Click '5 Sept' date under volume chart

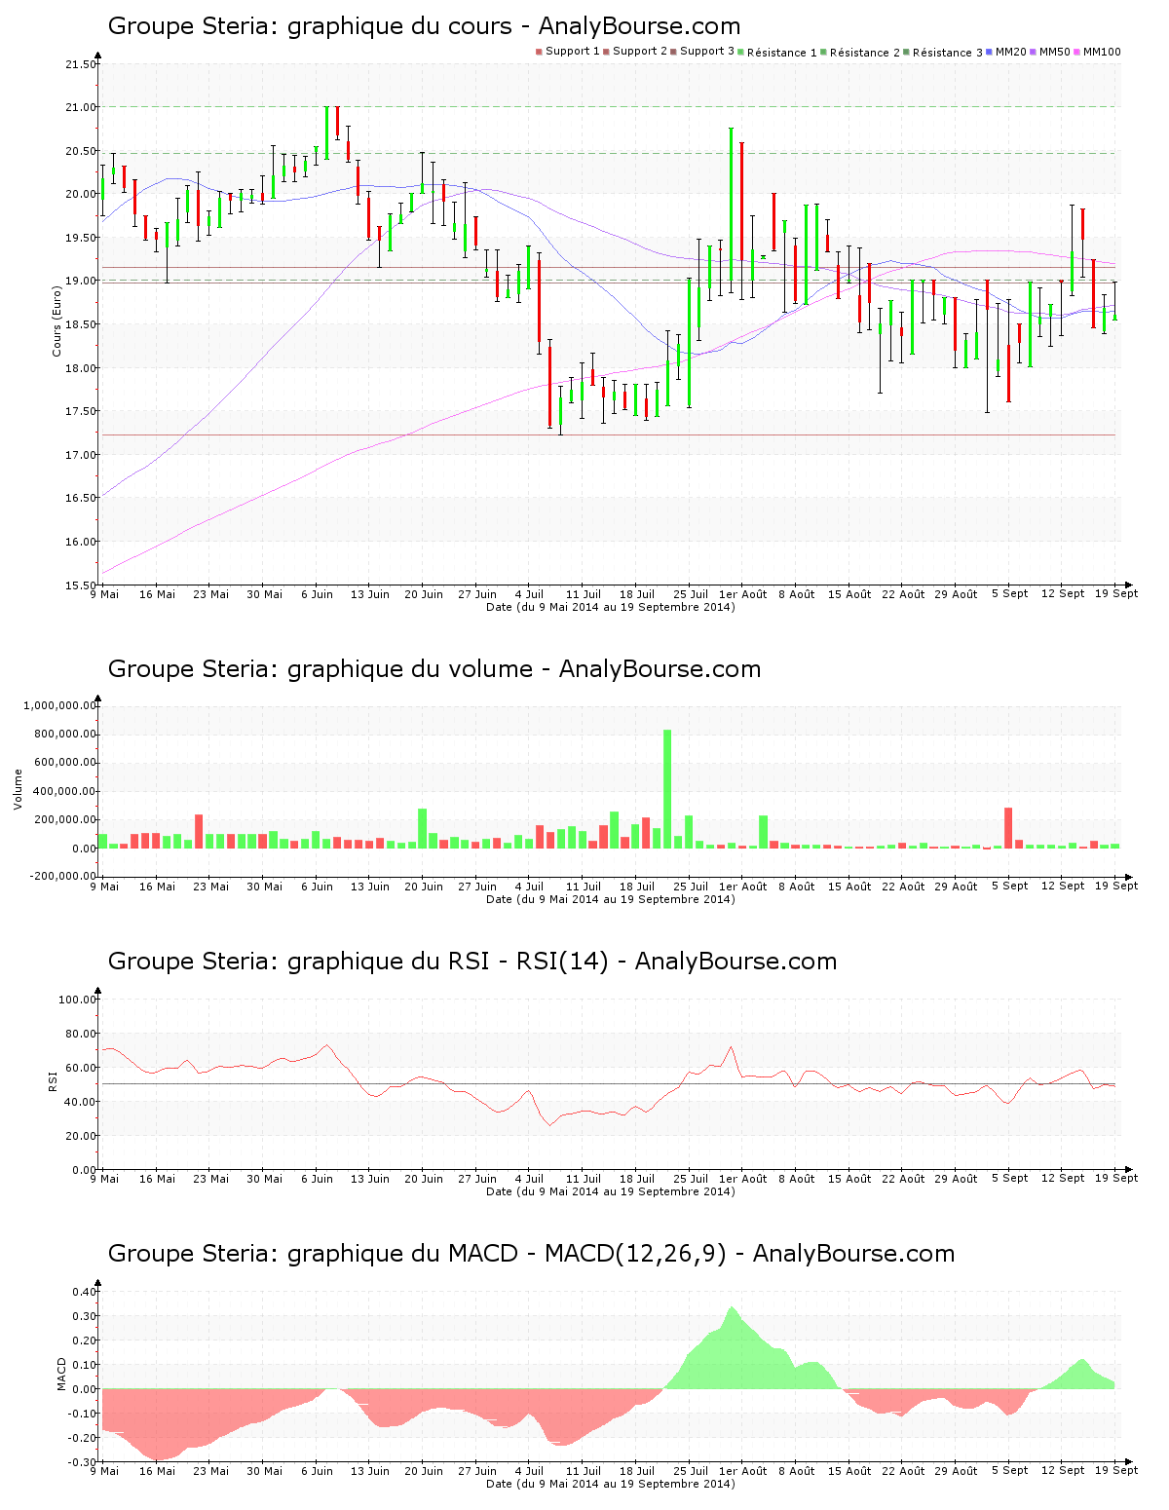(x=1009, y=886)
